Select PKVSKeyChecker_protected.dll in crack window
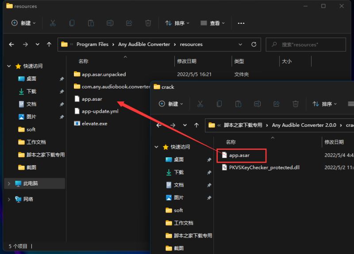The height and width of the screenshot is (254, 354). tap(261, 167)
